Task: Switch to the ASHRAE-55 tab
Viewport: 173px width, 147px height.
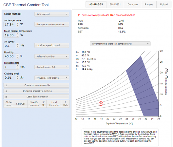Action: tap(96, 4)
